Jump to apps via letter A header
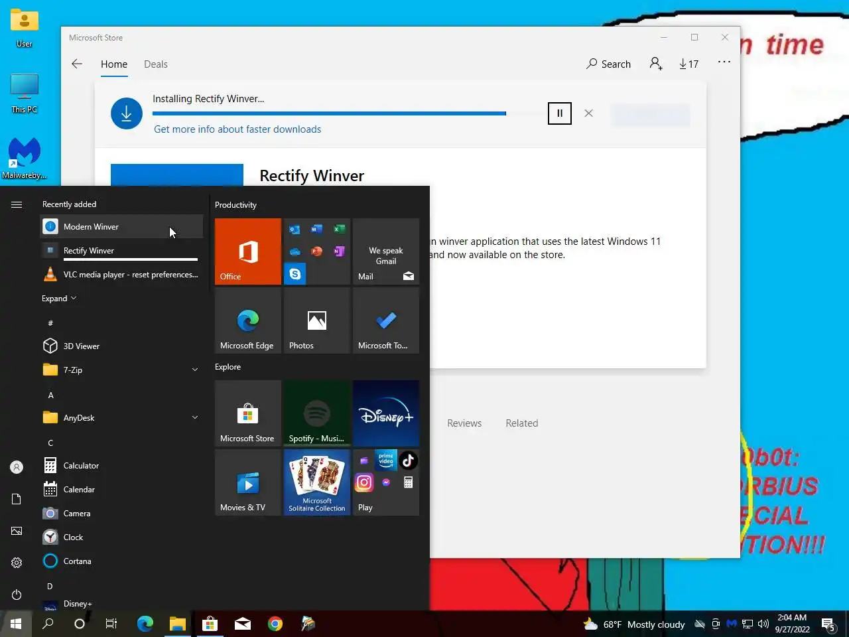 pos(50,395)
